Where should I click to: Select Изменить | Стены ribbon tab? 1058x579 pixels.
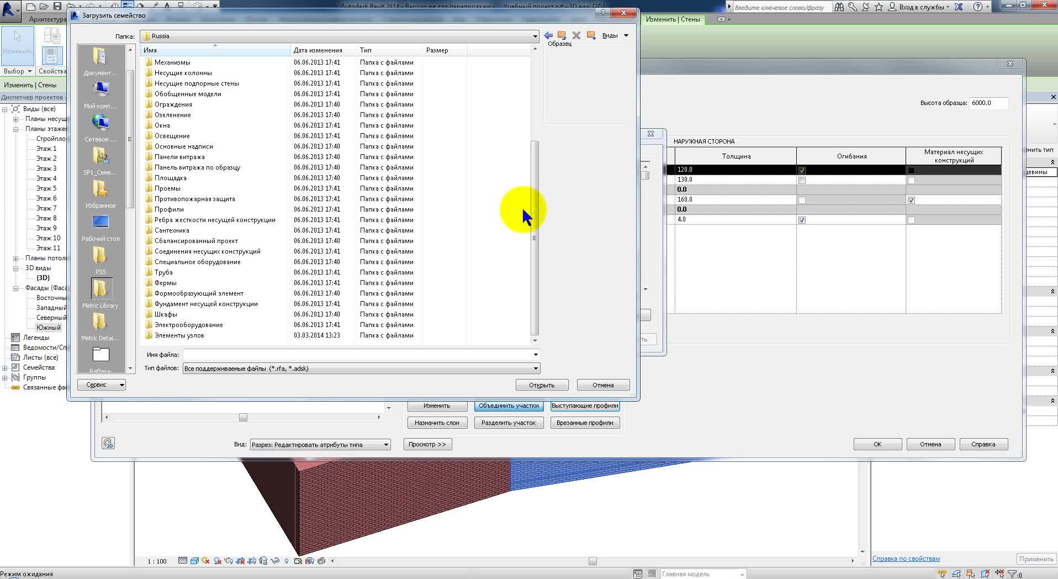click(x=673, y=19)
